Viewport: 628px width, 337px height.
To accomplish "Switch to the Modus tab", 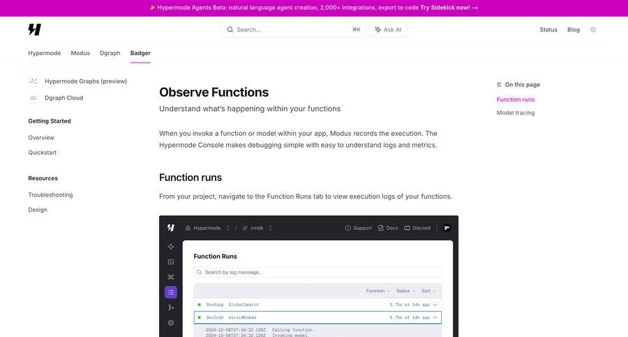I will pos(80,53).
